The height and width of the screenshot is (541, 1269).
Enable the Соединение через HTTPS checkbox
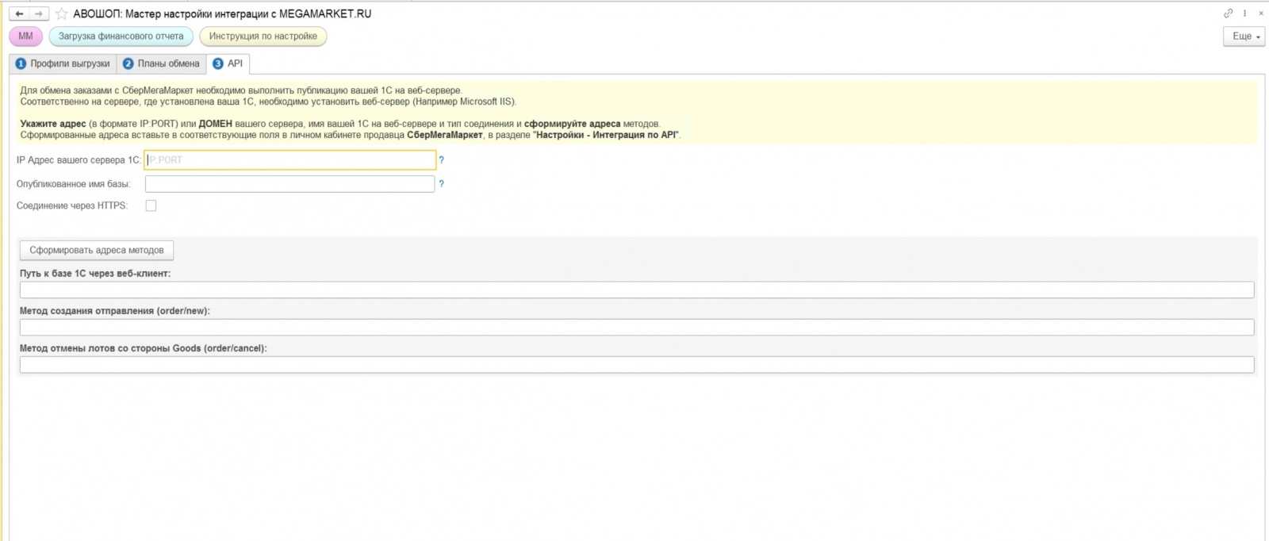tap(151, 205)
